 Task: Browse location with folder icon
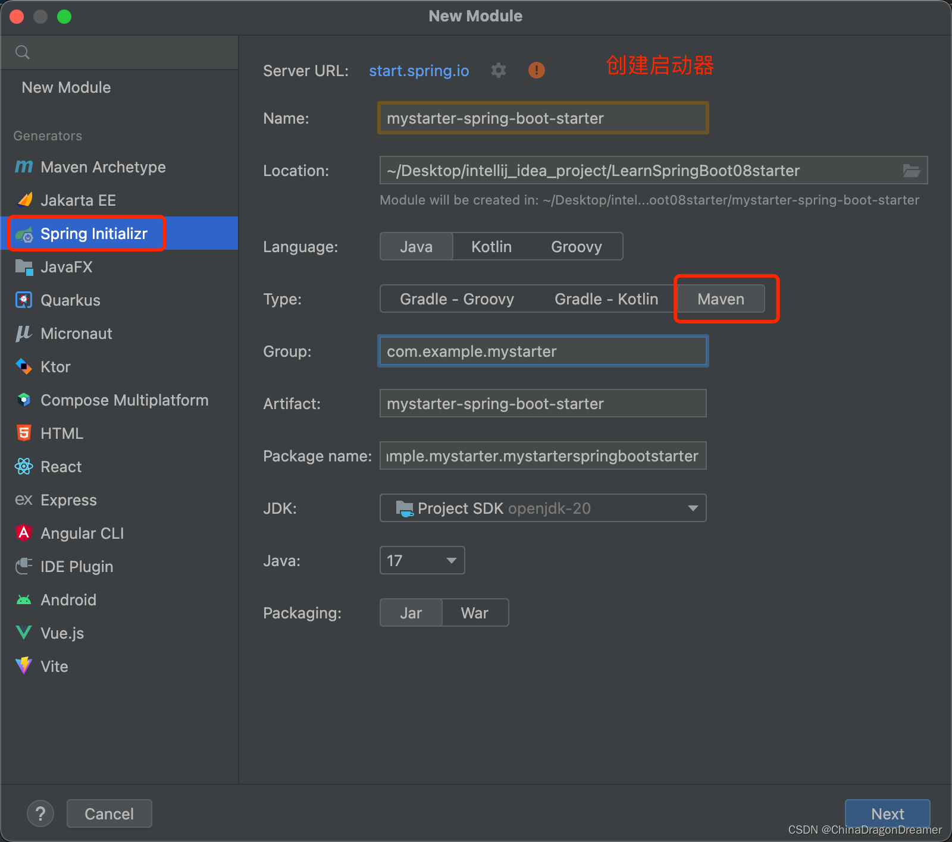[x=912, y=171]
